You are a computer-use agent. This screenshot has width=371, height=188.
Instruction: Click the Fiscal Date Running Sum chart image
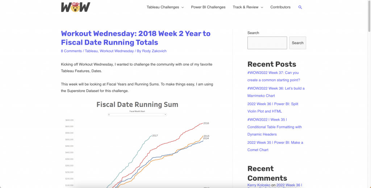click(137, 145)
